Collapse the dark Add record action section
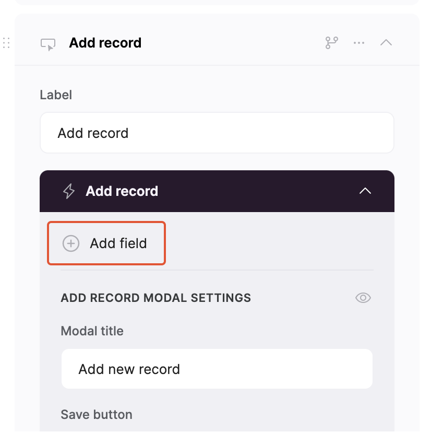The height and width of the screenshot is (444, 431). [x=365, y=191]
